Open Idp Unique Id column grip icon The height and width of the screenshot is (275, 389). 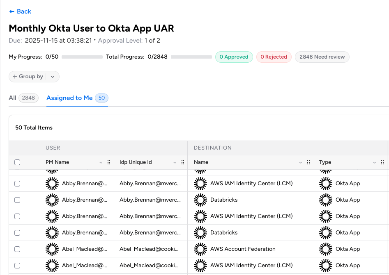[183, 162]
